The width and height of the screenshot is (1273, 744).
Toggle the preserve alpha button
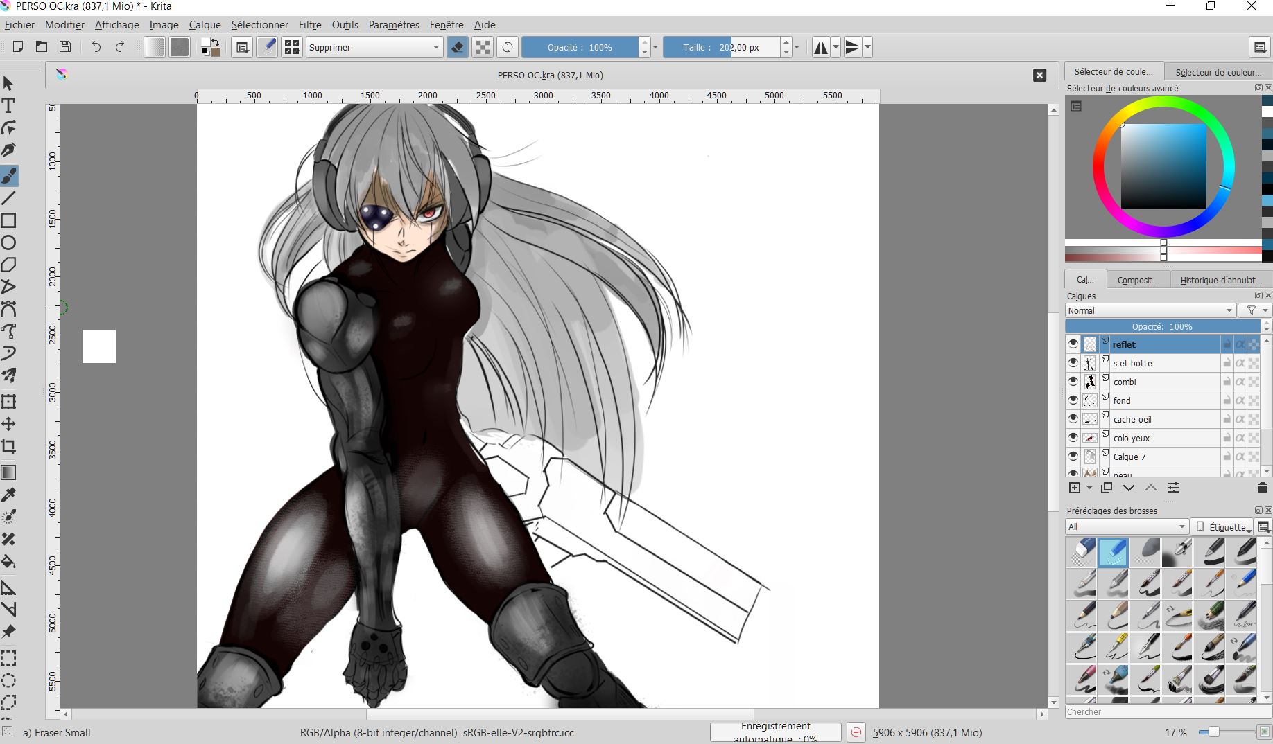click(483, 47)
